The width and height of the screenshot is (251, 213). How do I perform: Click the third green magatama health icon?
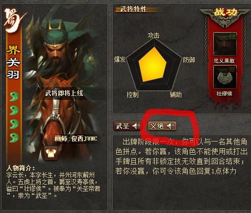click(x=14, y=124)
